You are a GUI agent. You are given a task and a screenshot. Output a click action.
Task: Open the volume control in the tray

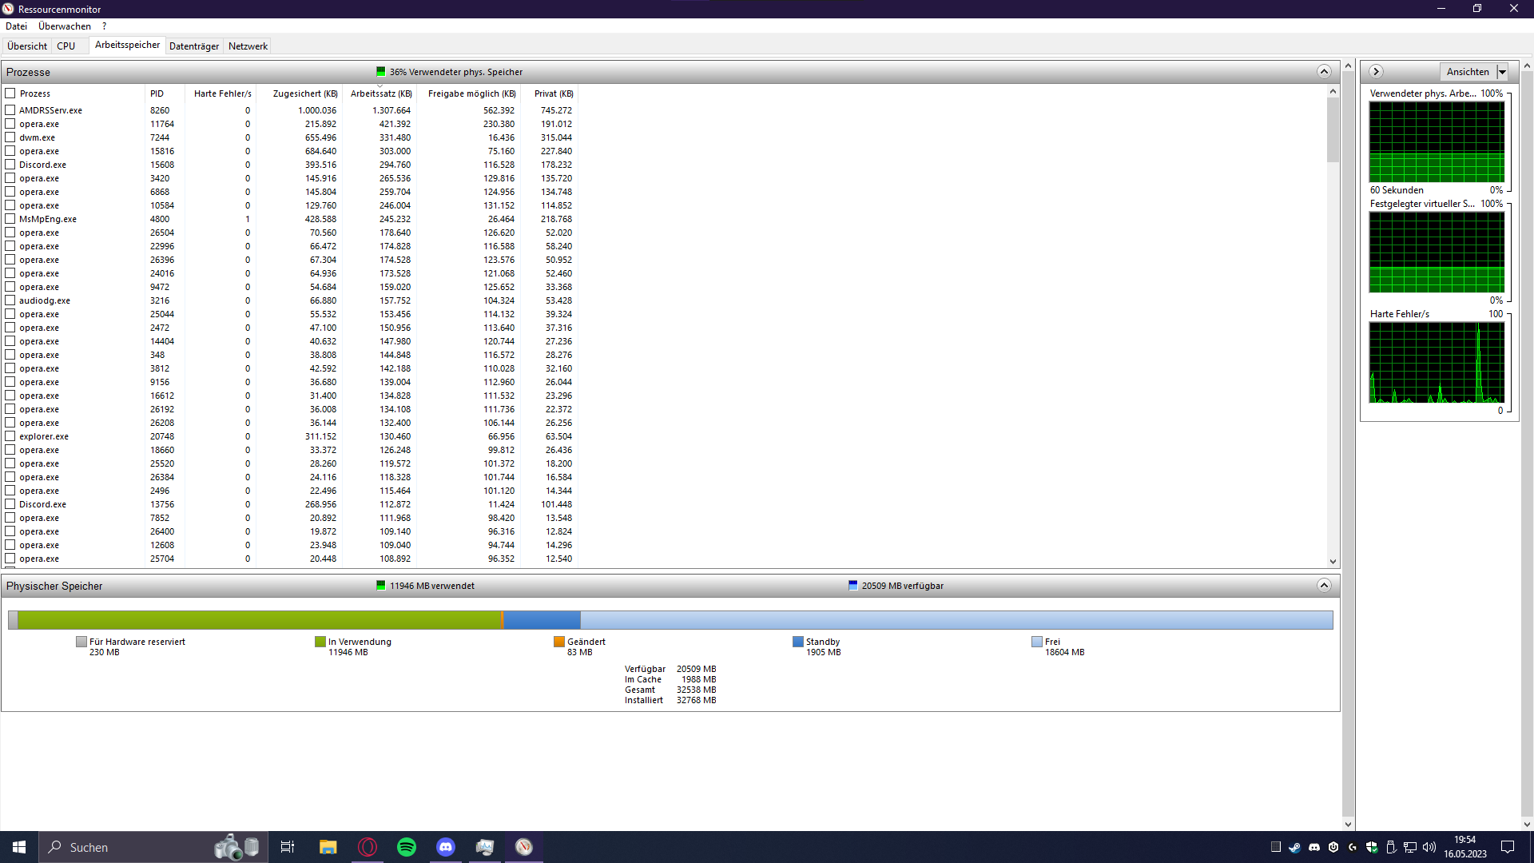click(1429, 847)
